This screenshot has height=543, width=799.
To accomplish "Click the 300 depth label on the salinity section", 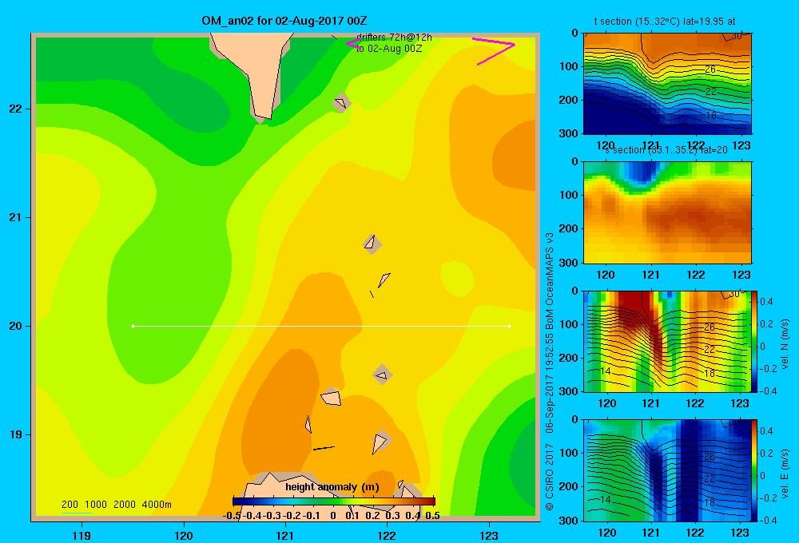I will 569,263.
